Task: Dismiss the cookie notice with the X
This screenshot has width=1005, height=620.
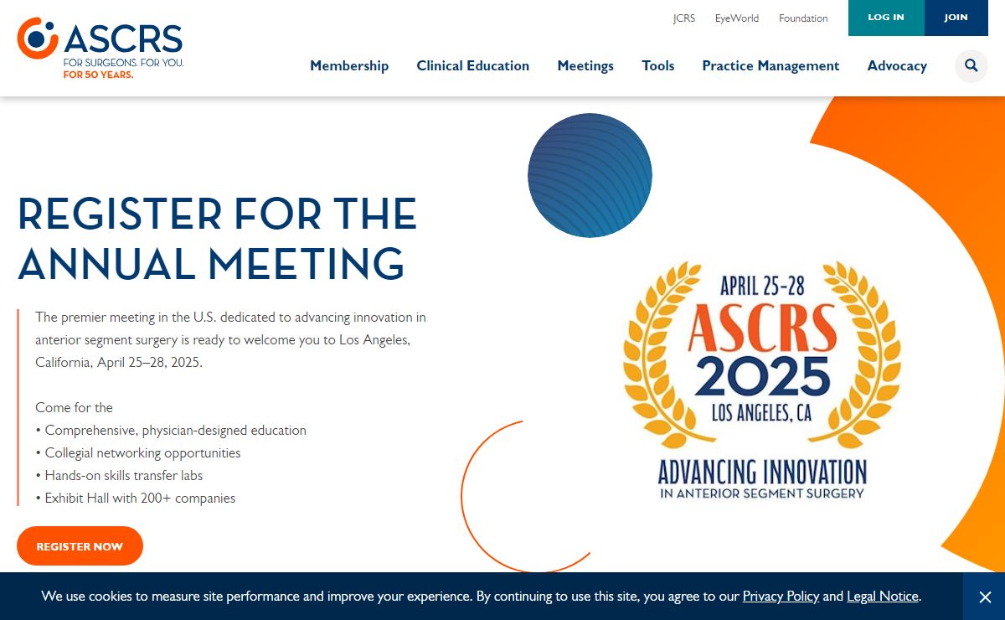Action: click(984, 597)
